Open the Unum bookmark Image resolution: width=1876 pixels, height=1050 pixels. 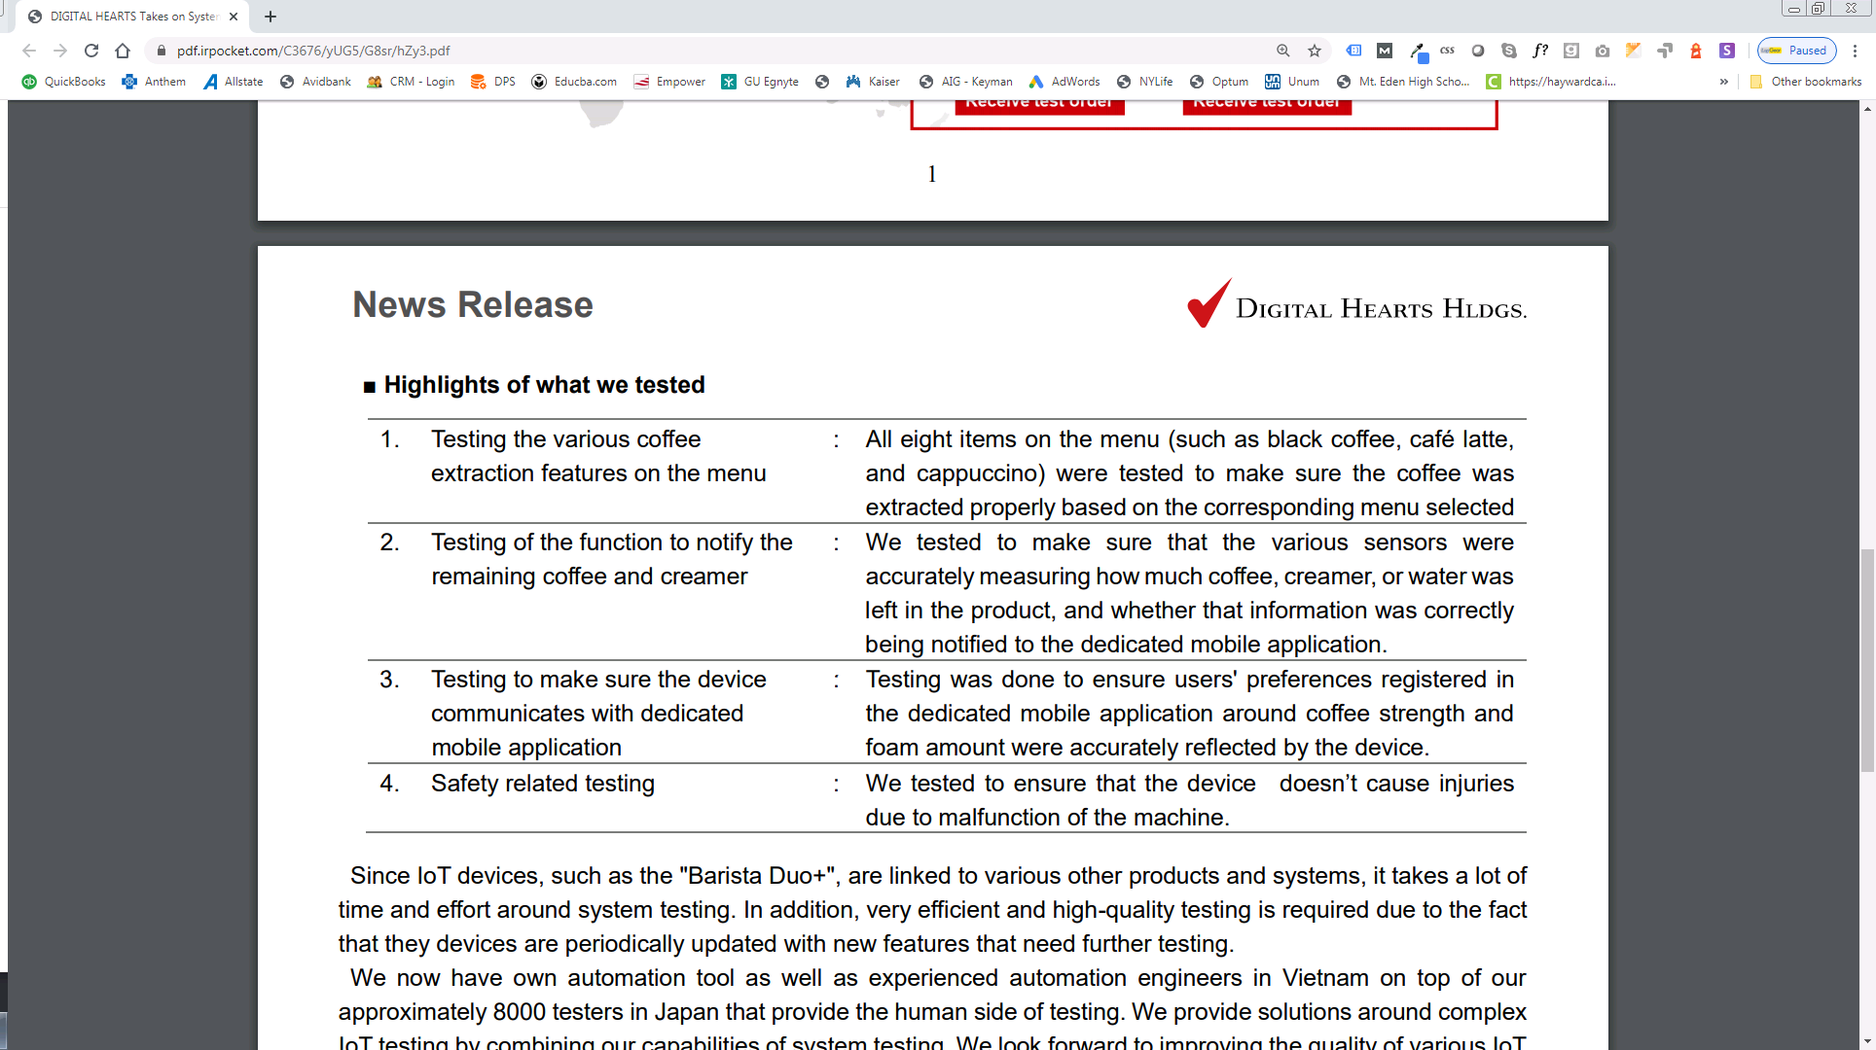click(x=1292, y=82)
